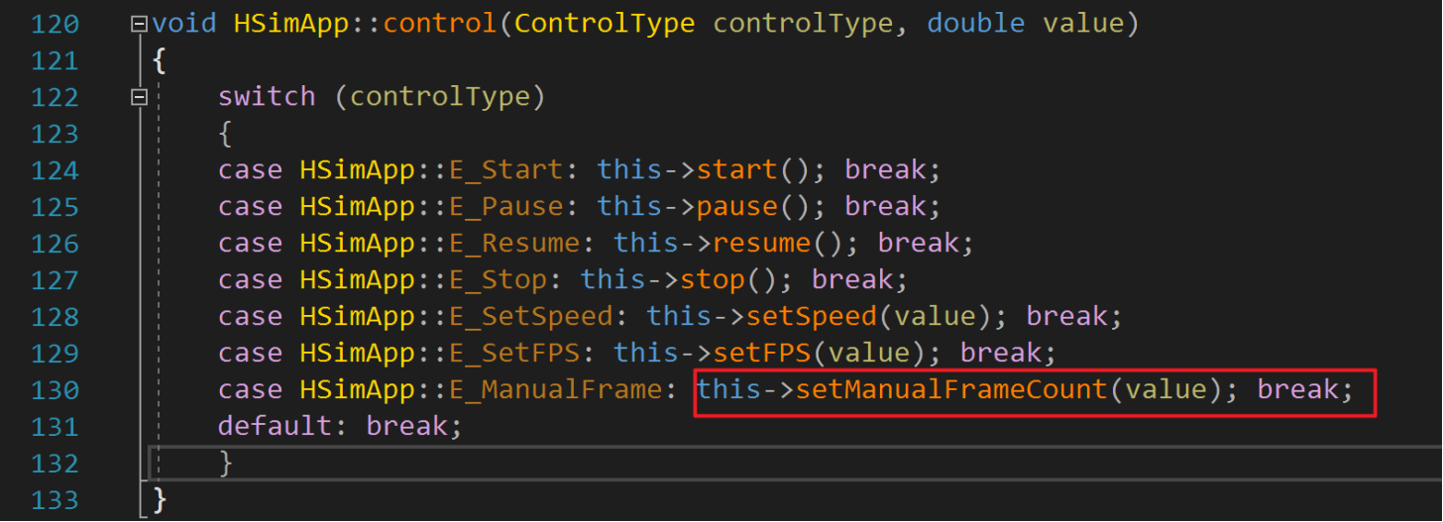The height and width of the screenshot is (522, 1443).
Task: Click the ControlType parameter type
Action: tap(605, 24)
